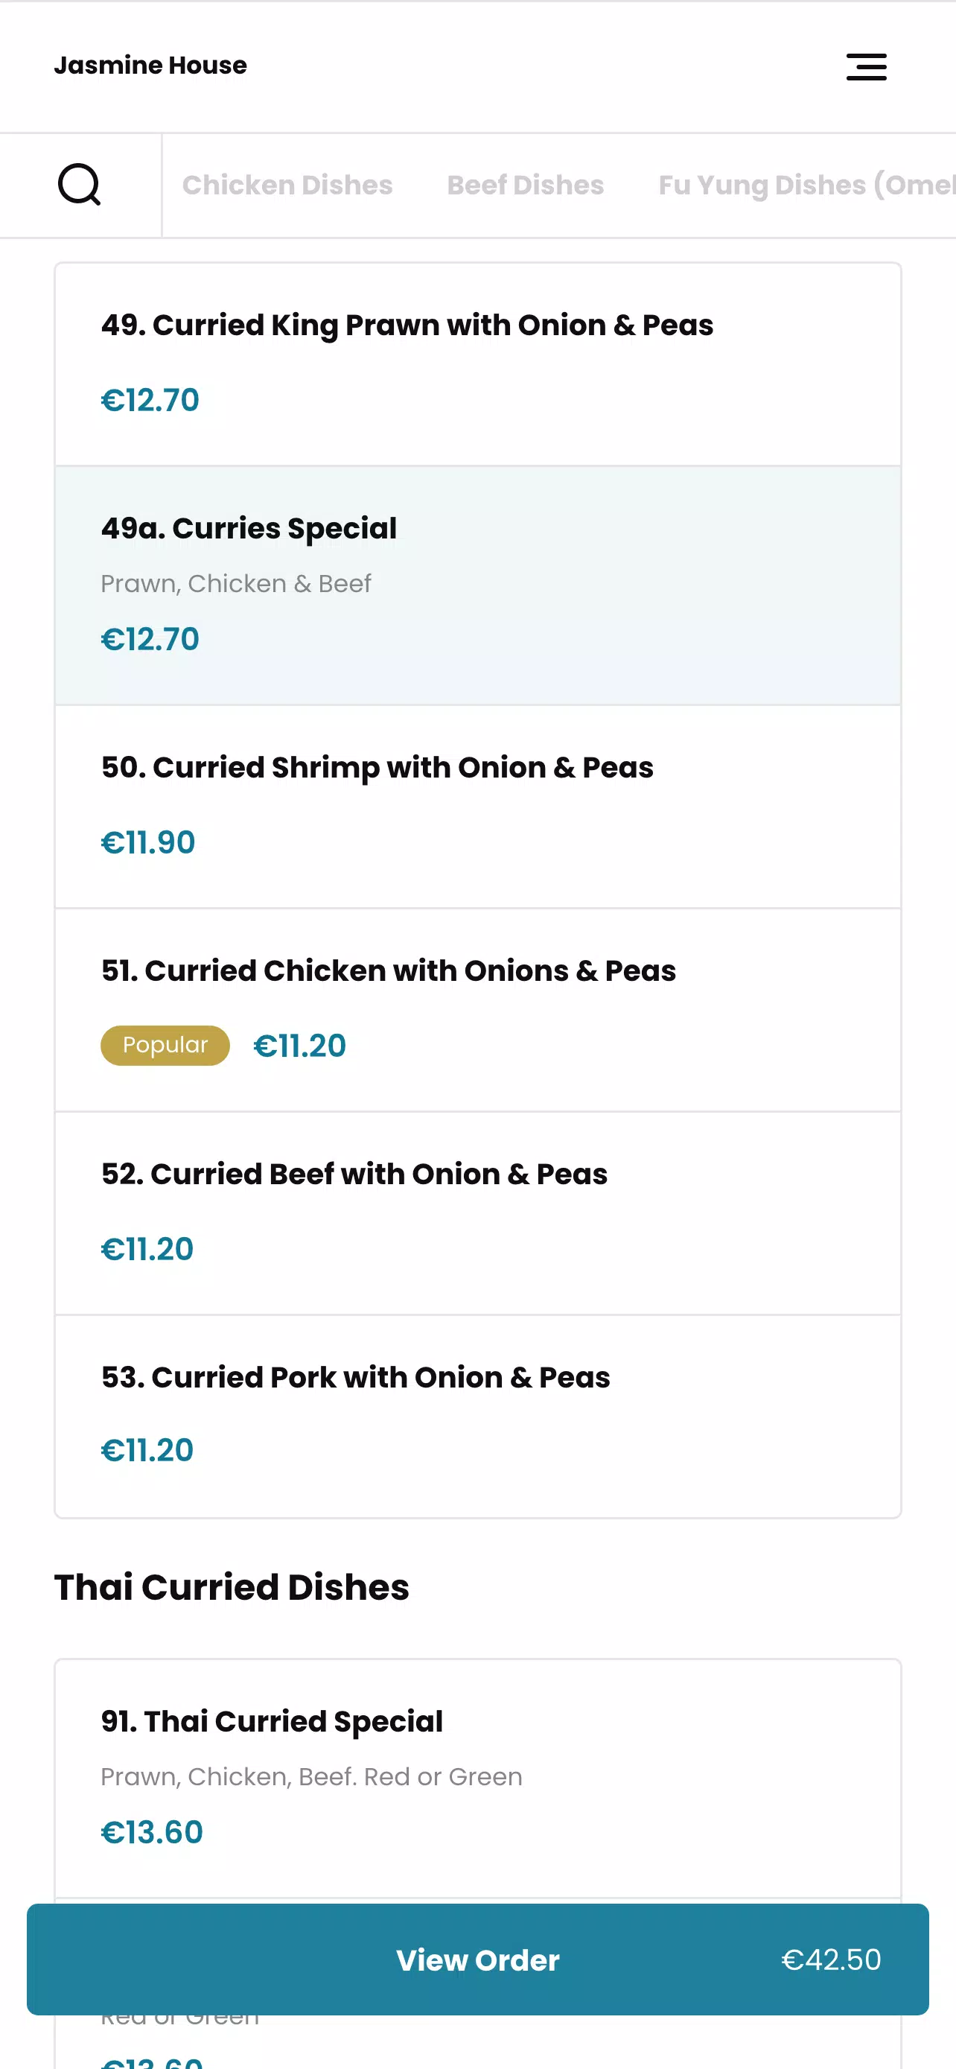Open Fu Yung Dishes category tab
Viewport: 956px width, 2069px height.
(x=806, y=185)
